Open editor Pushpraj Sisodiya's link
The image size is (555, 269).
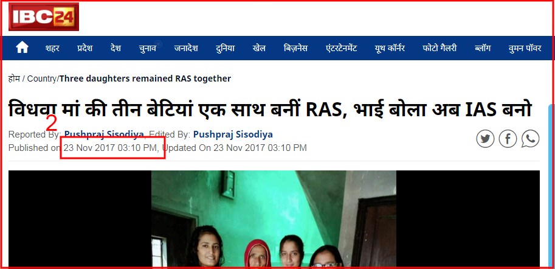pos(233,134)
